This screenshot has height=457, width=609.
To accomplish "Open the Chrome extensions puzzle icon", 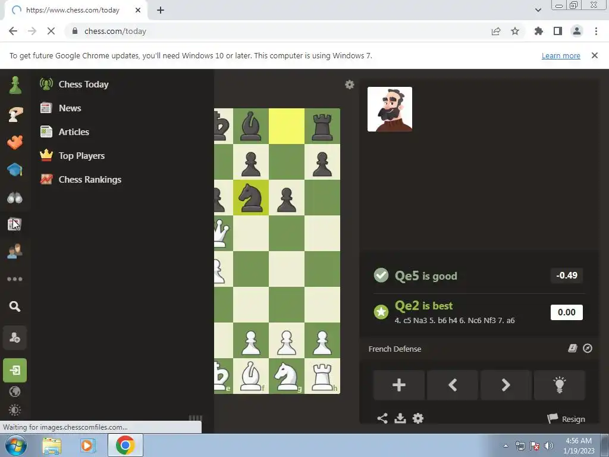I will (x=539, y=31).
